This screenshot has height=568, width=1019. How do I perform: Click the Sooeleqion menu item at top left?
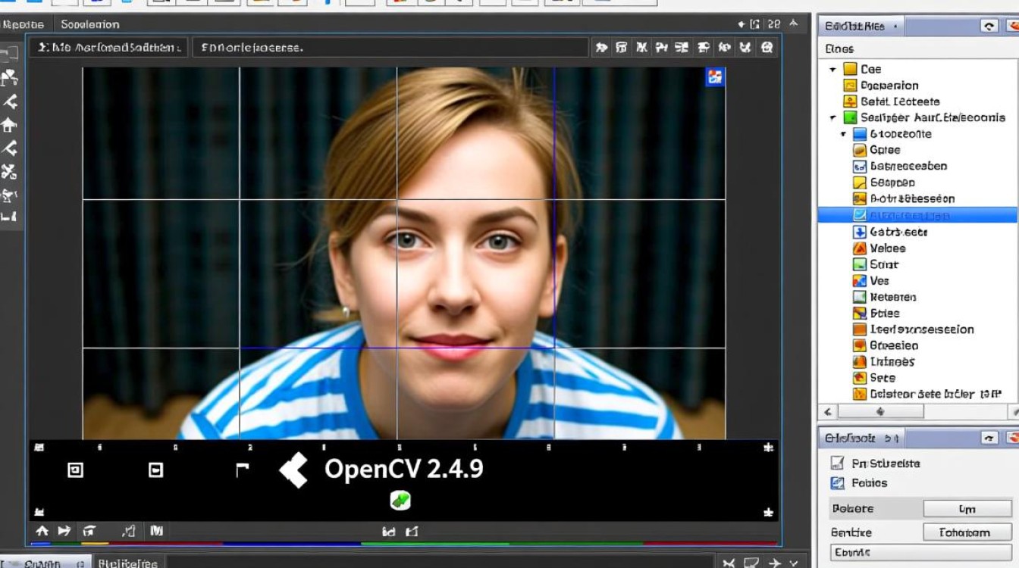[91, 24]
